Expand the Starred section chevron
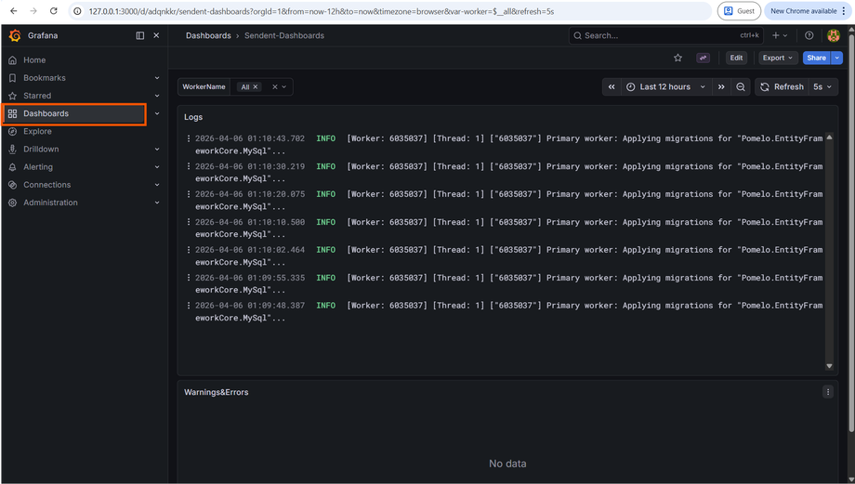 (x=157, y=96)
